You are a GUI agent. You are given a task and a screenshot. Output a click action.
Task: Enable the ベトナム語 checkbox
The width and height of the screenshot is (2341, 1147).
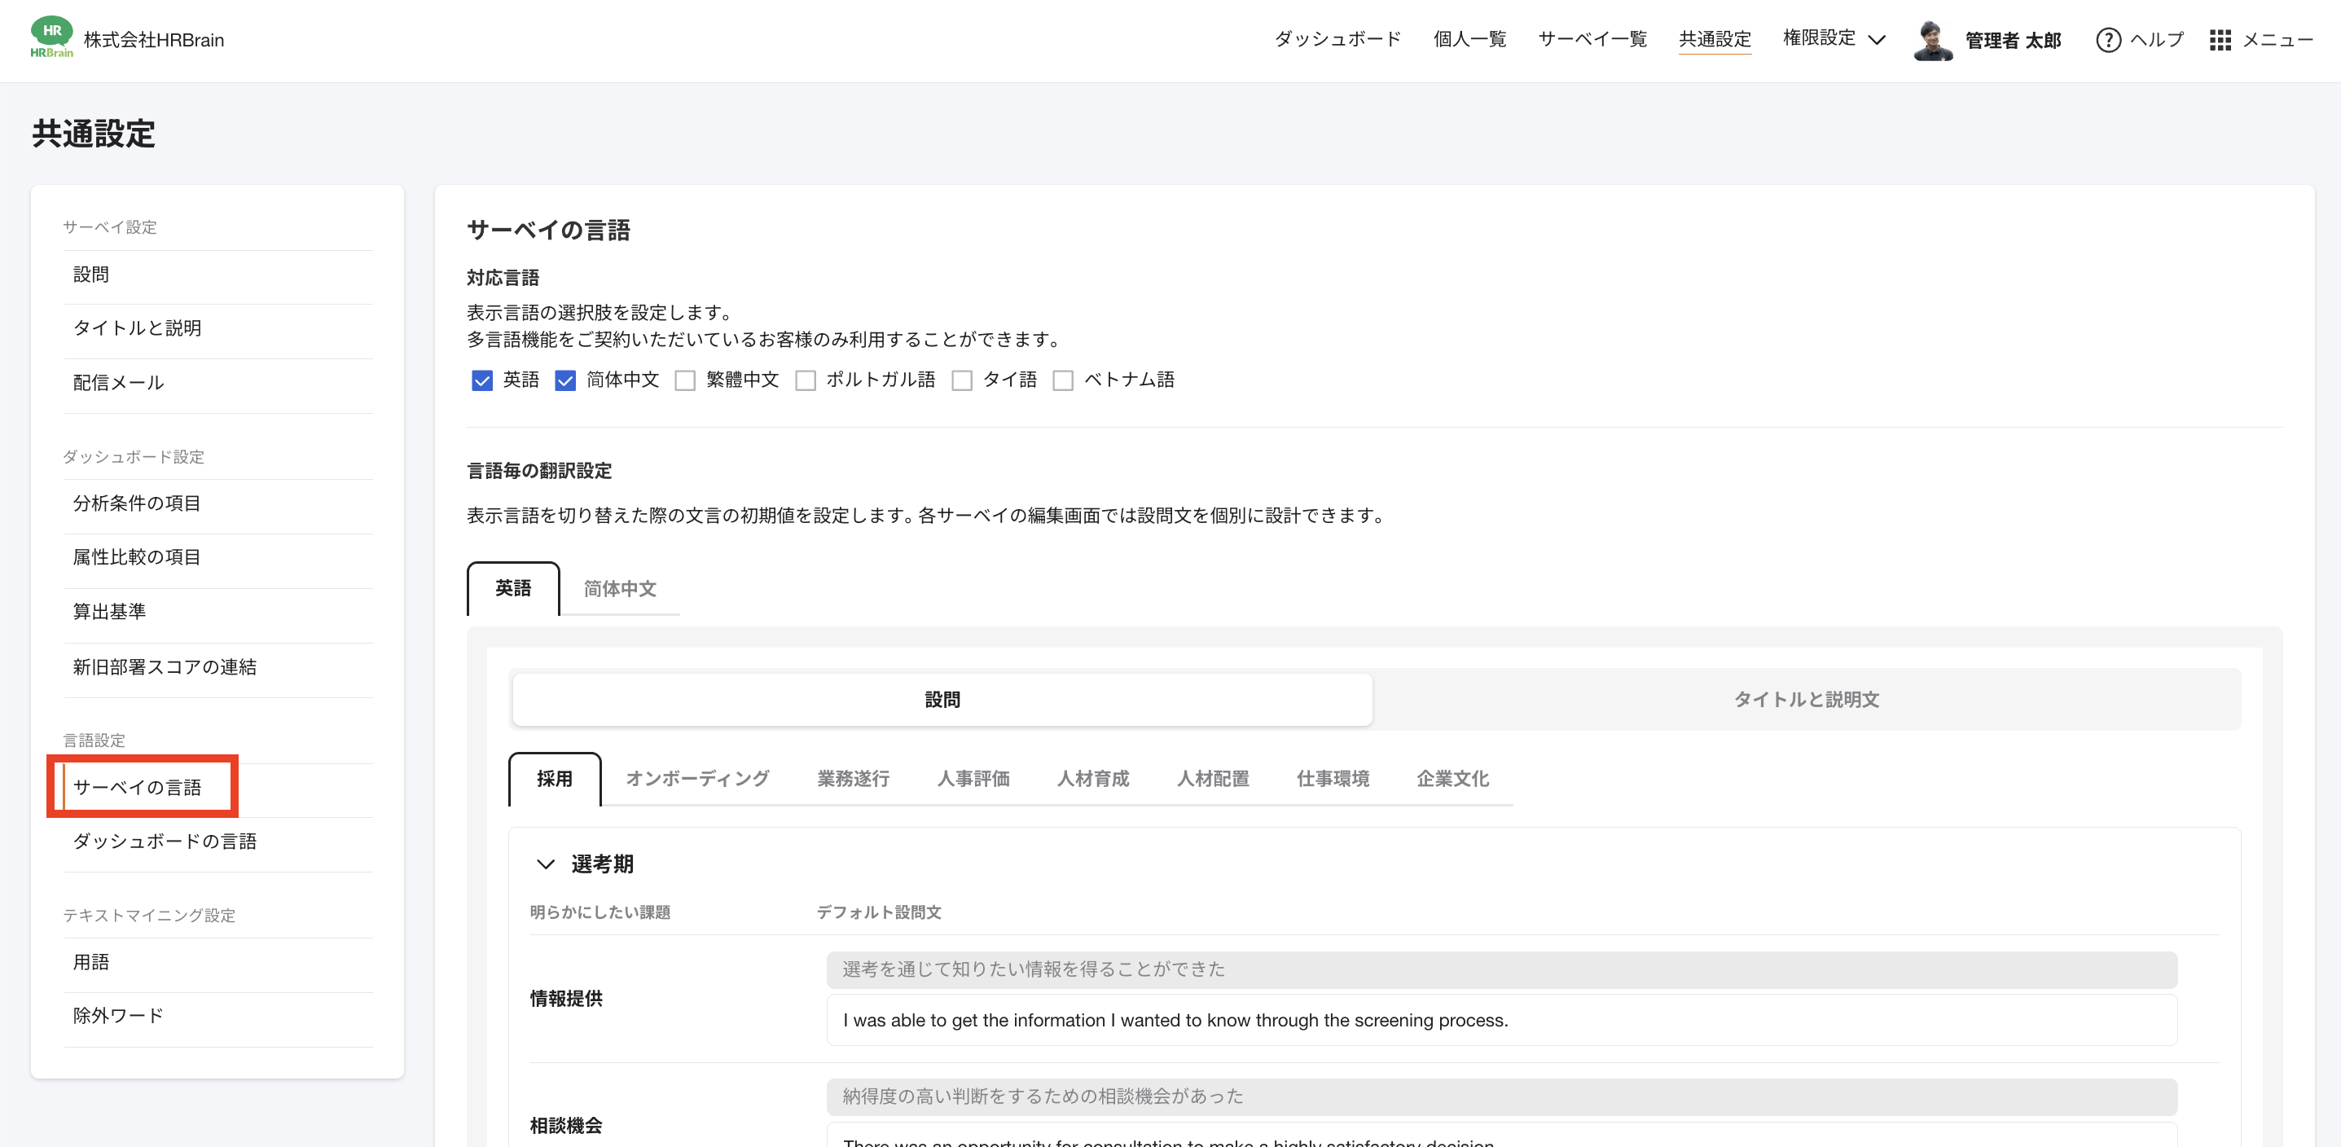click(x=1064, y=380)
